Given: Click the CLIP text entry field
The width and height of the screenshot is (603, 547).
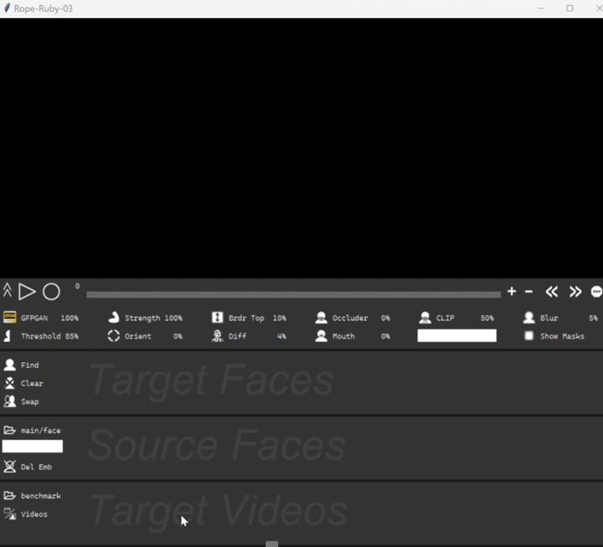Looking at the screenshot, I should click(x=457, y=335).
